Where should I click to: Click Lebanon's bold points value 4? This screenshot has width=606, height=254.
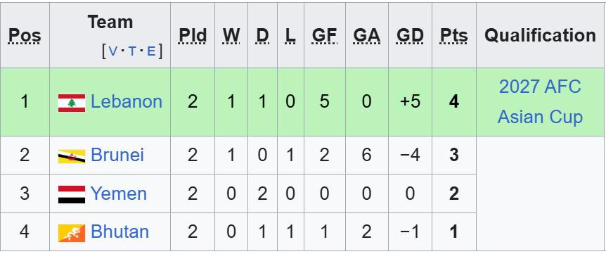(453, 102)
